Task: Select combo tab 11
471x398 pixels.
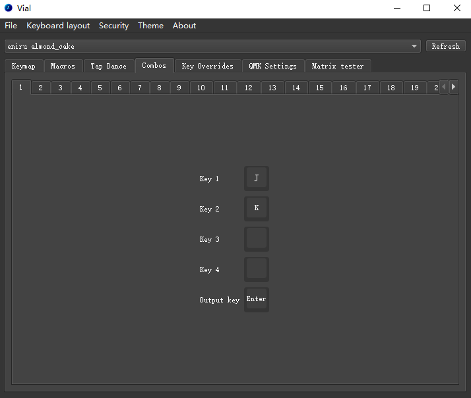Action: (225, 88)
